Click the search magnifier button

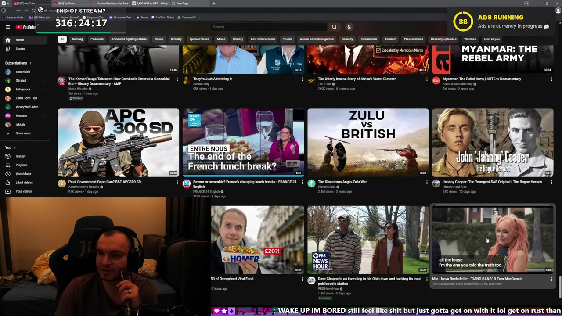point(334,27)
